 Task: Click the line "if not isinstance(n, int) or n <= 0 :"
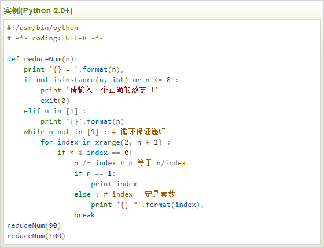click(x=101, y=80)
